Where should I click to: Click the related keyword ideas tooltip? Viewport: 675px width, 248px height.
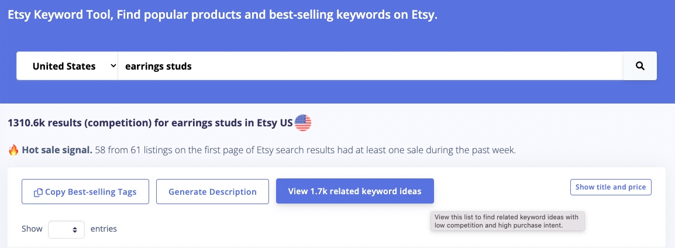click(x=508, y=221)
